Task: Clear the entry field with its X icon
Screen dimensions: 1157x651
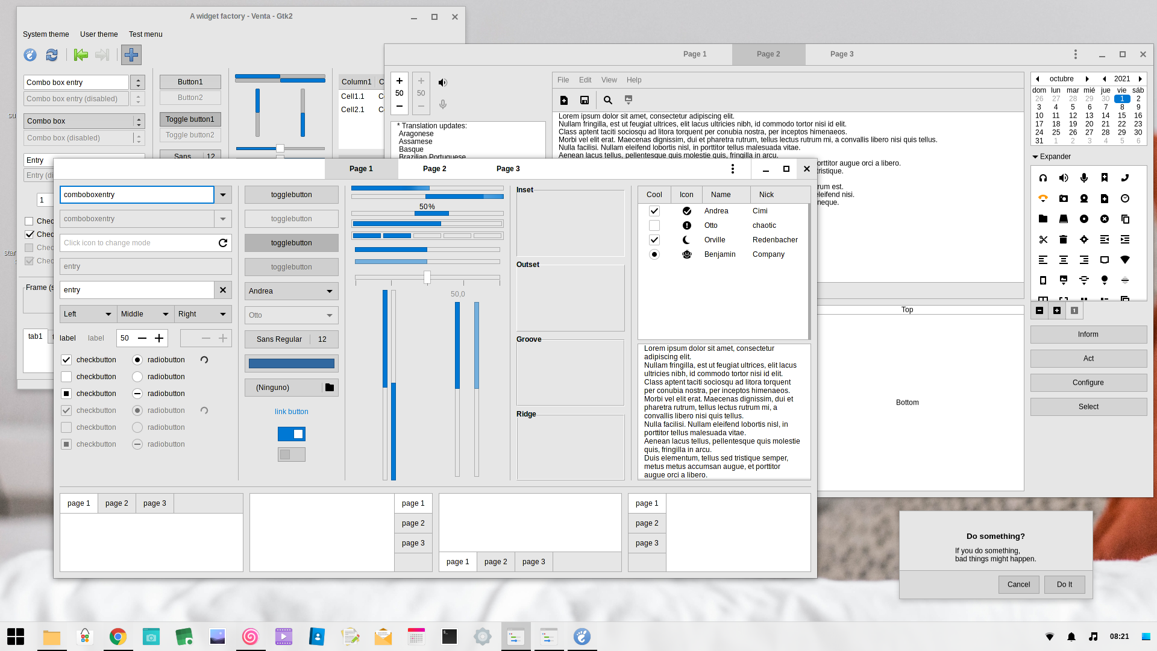Action: click(x=223, y=290)
